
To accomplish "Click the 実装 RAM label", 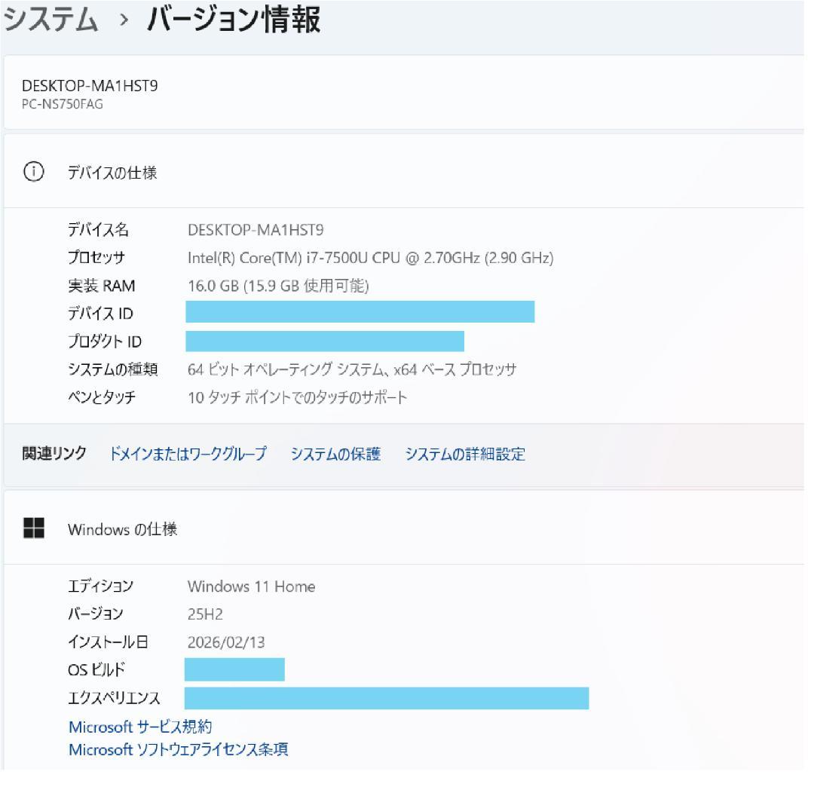I will pos(102,286).
